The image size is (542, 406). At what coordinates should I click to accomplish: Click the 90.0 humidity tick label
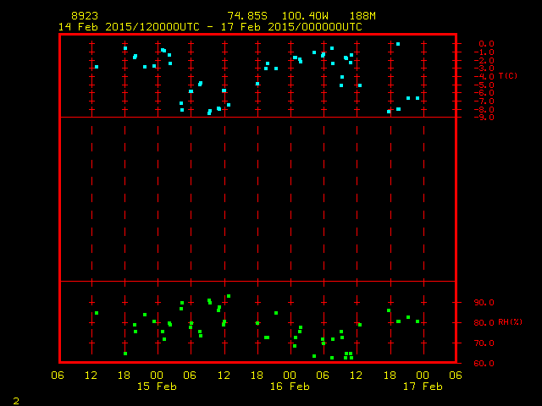[x=484, y=303]
